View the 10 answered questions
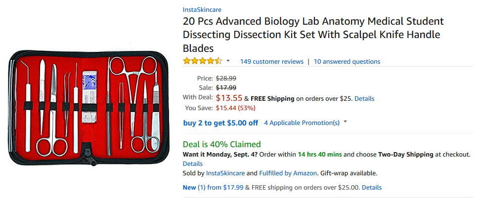 347,62
